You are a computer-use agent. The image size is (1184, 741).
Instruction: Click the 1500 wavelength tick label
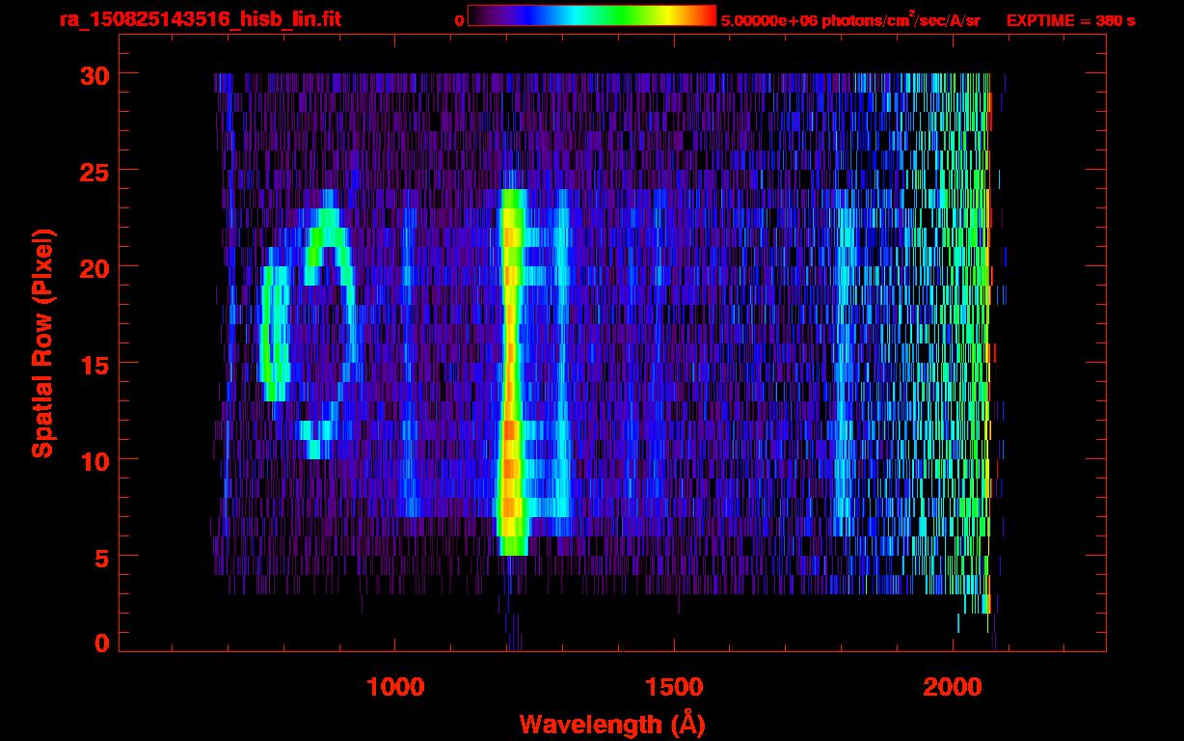point(673,687)
